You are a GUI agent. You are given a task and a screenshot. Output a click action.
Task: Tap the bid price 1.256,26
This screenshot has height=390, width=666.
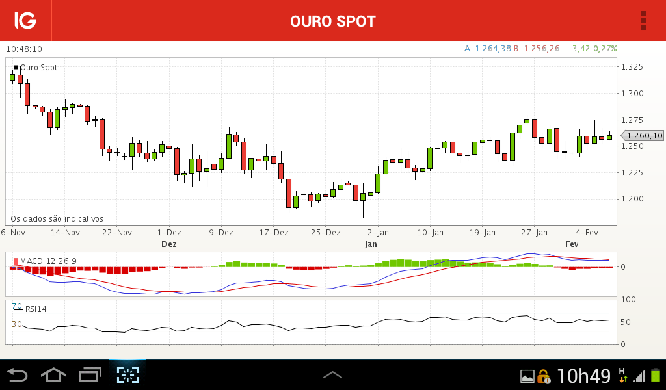542,49
